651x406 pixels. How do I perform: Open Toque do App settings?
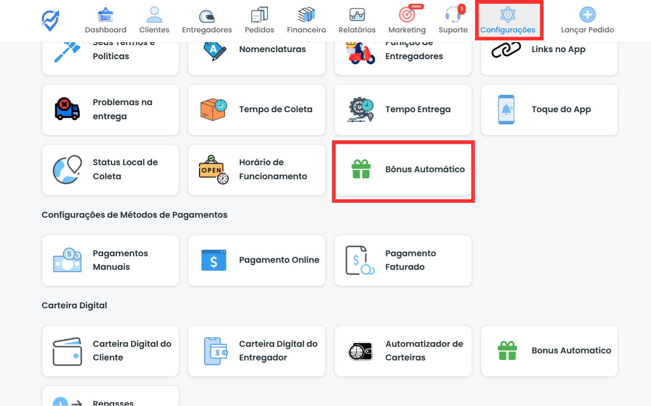[x=549, y=110]
